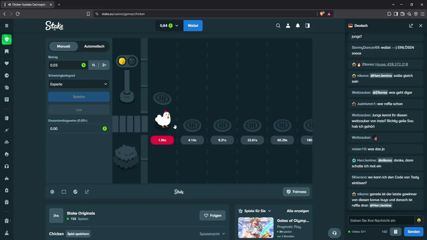The height and width of the screenshot is (240, 427).
Task: Open favourites heart in sidebar
Action: [7, 64]
